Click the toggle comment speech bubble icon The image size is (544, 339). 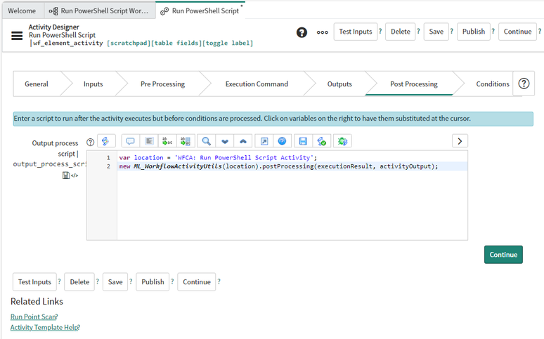pyautogui.click(x=131, y=141)
